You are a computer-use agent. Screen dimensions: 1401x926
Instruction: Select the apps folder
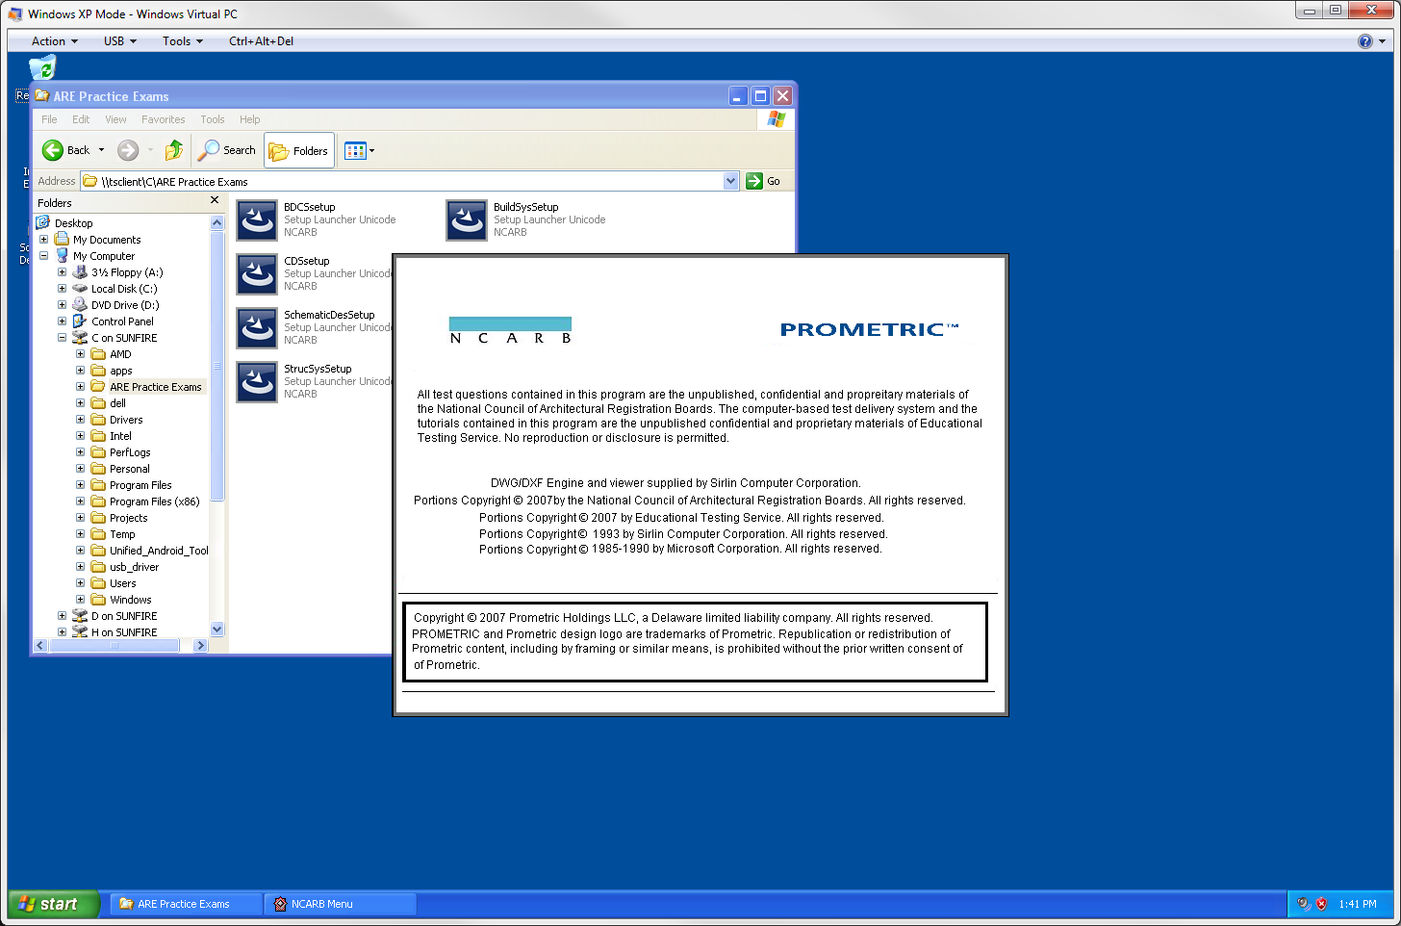tap(120, 371)
